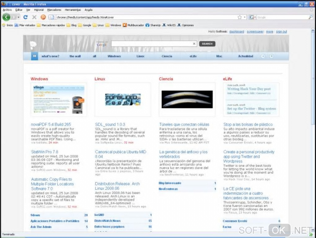The height and width of the screenshot is (238, 316).
Task: Open the Más visitados bookmark folder
Action: pyautogui.click(x=25, y=25)
